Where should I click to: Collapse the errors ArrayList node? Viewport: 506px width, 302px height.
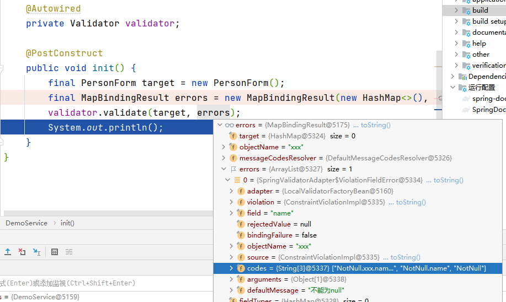pyautogui.click(x=223, y=169)
